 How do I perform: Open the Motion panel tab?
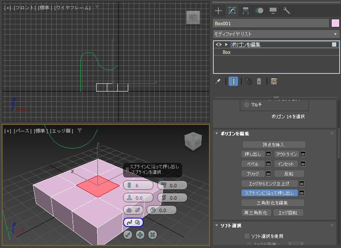(x=259, y=11)
